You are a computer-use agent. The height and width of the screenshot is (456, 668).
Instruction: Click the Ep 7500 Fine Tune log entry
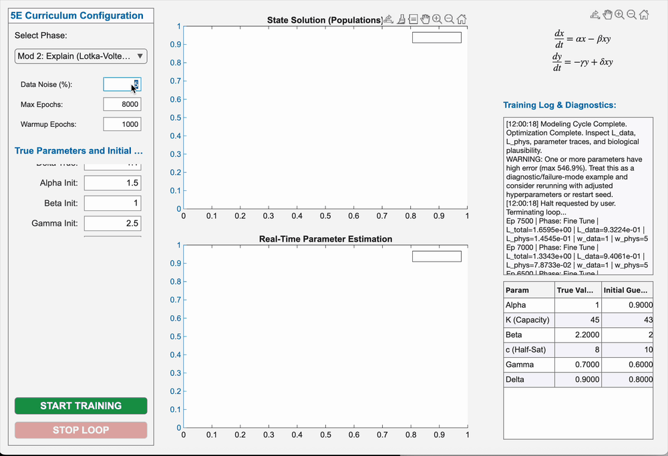pos(577,230)
